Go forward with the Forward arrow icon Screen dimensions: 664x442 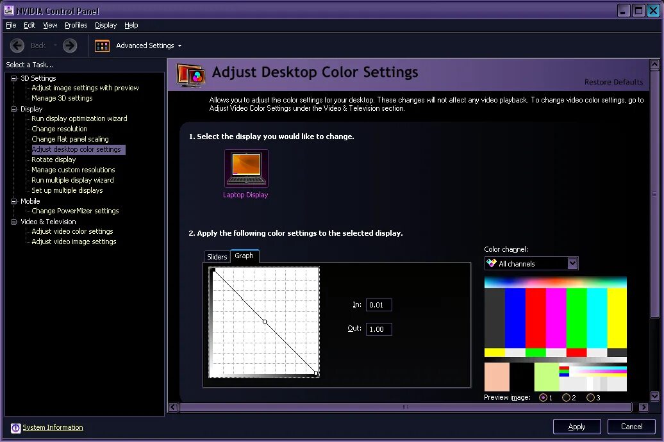coord(70,45)
